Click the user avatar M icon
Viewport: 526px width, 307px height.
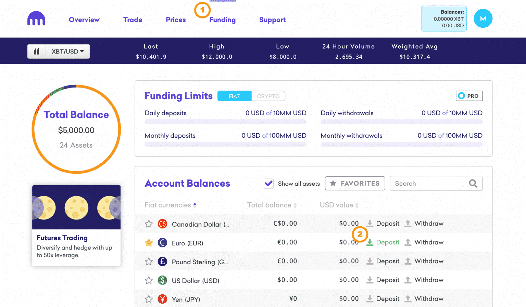coord(483,18)
